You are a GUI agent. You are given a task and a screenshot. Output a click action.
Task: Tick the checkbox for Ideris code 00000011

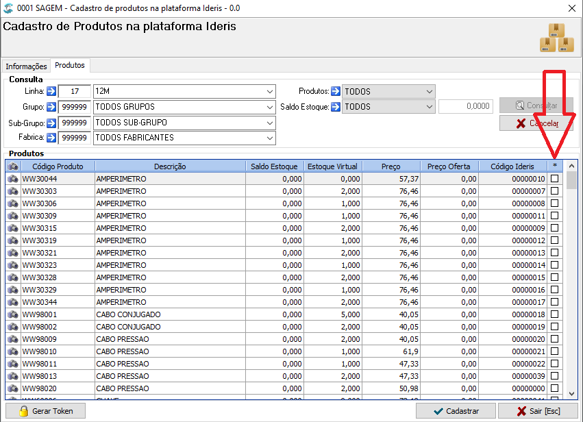(554, 215)
